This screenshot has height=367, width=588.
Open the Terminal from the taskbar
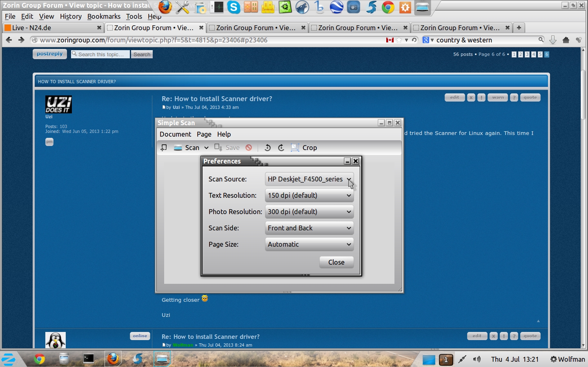pyautogui.click(x=89, y=358)
